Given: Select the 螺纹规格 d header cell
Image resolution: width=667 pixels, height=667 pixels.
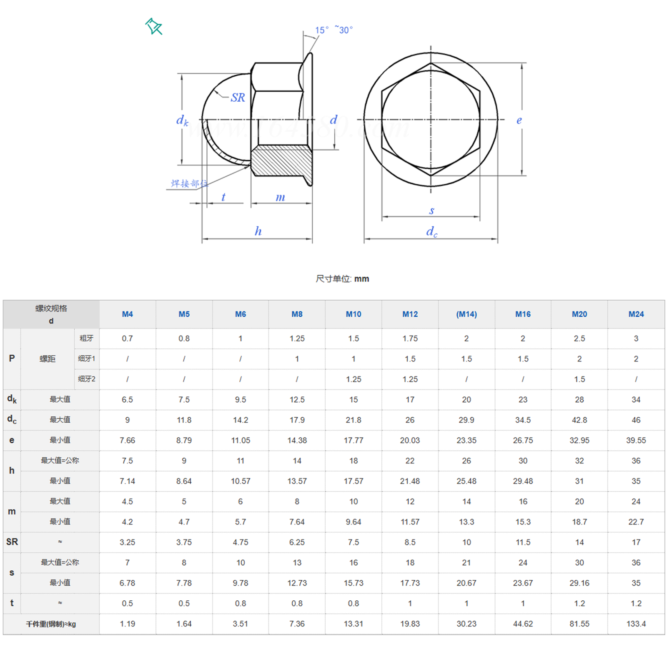Looking at the screenshot, I should tap(51, 314).
